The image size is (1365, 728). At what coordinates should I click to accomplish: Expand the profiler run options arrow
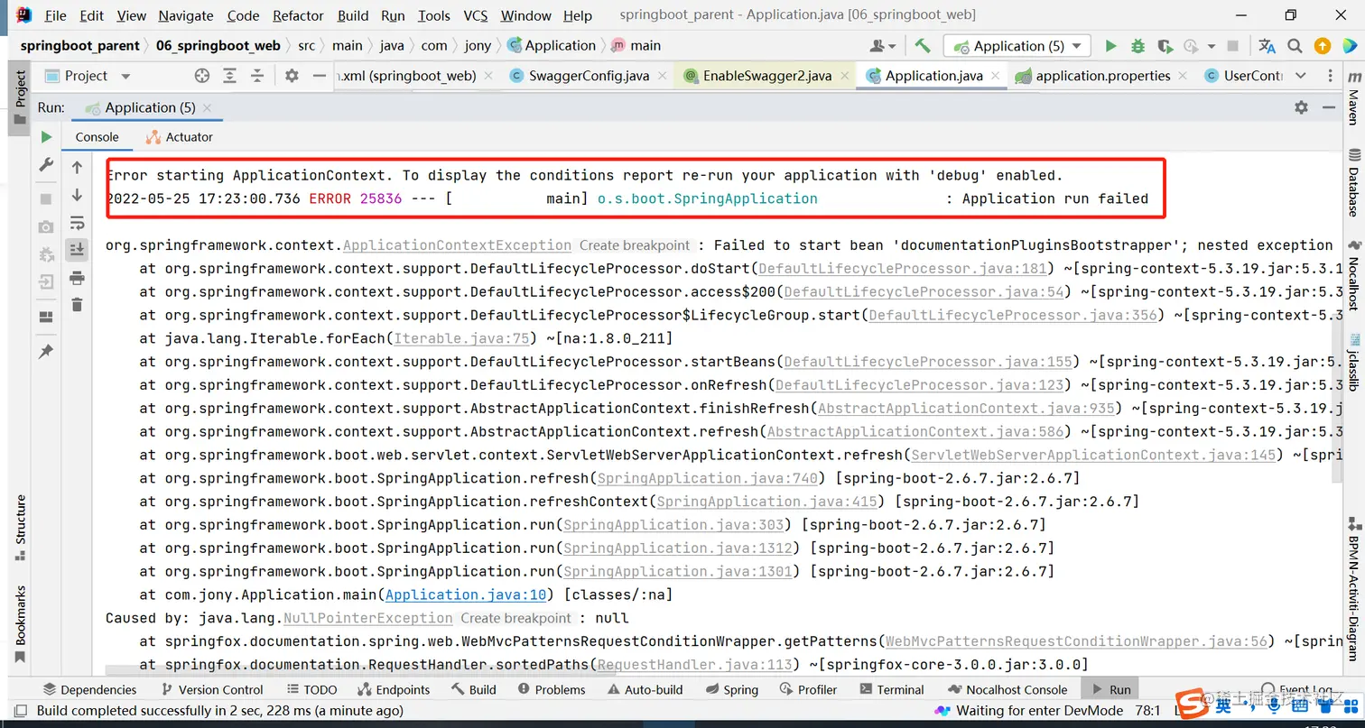point(1210,47)
